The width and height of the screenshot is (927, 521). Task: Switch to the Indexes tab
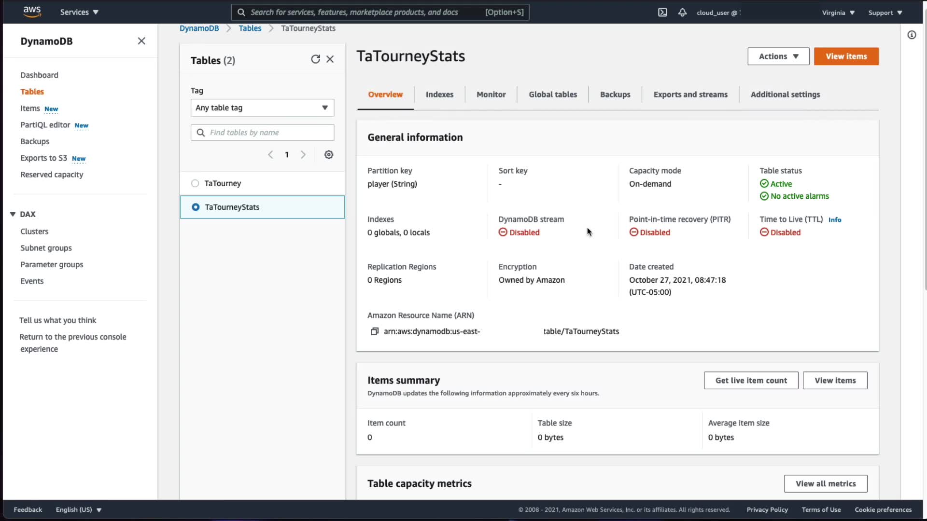click(x=439, y=95)
